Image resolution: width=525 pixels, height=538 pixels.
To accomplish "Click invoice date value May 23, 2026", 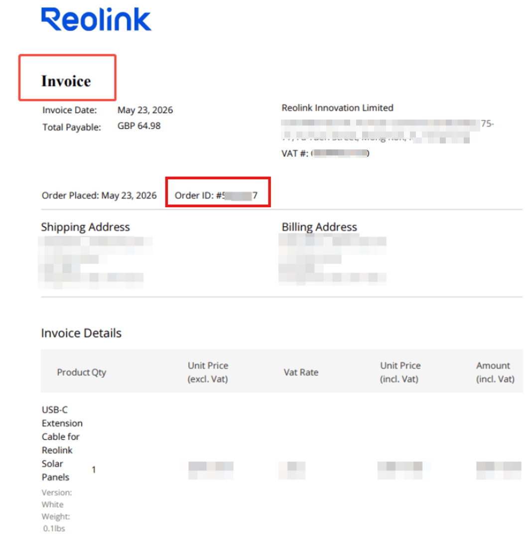I will click(145, 110).
